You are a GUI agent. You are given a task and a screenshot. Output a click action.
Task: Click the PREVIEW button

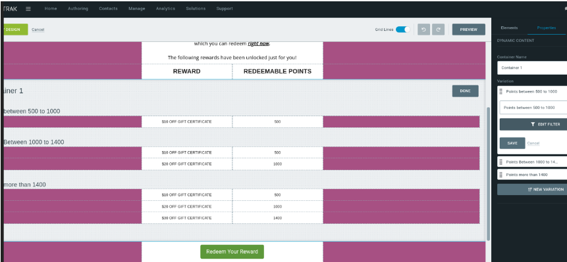(x=469, y=30)
